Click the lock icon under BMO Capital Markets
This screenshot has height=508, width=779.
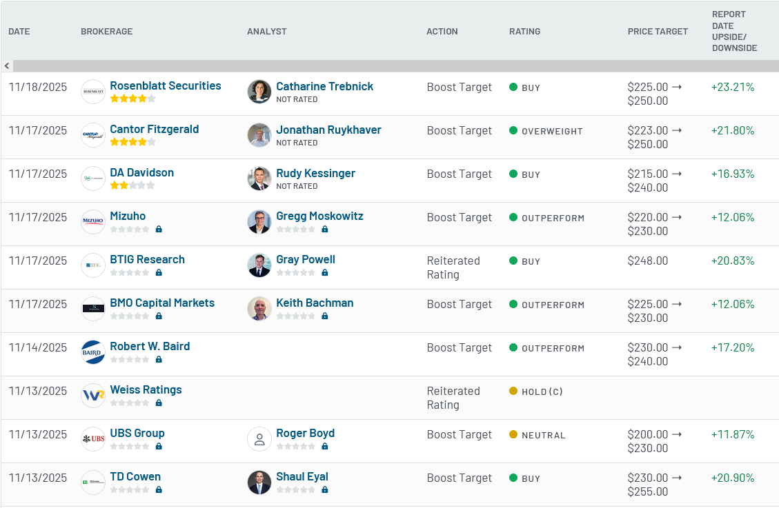[x=159, y=316]
